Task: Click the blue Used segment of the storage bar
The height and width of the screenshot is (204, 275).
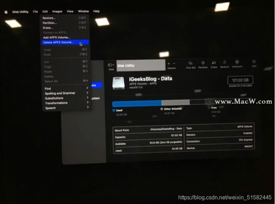Action: tap(137, 104)
